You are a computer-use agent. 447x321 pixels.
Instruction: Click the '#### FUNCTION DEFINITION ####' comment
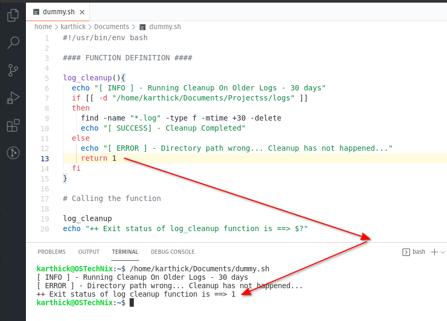(x=127, y=58)
